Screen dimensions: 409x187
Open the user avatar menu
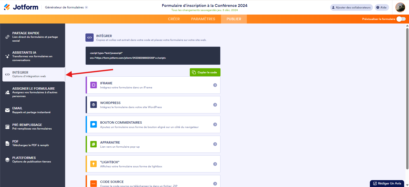[400, 7]
